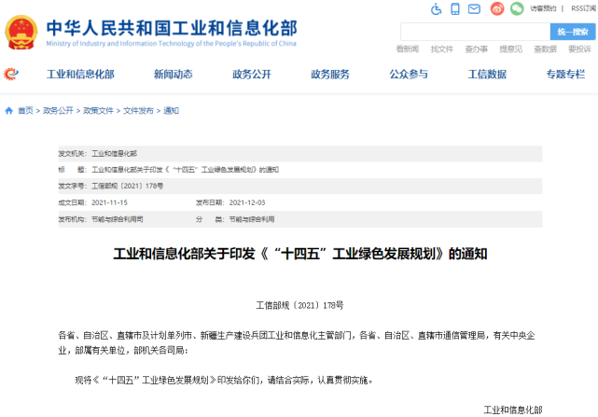Image resolution: width=598 pixels, height=417 pixels.
Task: Go to 通知 in breadcrumb
Action: click(x=171, y=111)
